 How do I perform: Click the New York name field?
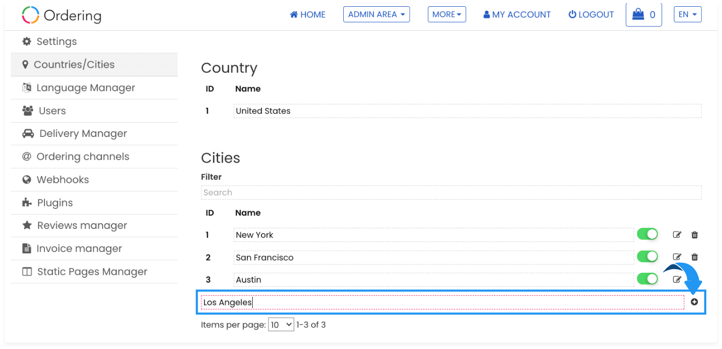pyautogui.click(x=434, y=235)
